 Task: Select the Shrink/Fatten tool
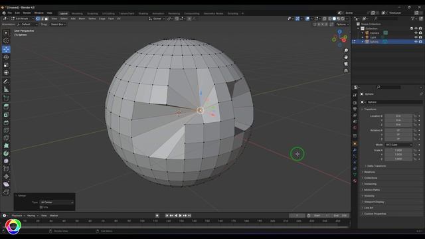[x=6, y=177]
